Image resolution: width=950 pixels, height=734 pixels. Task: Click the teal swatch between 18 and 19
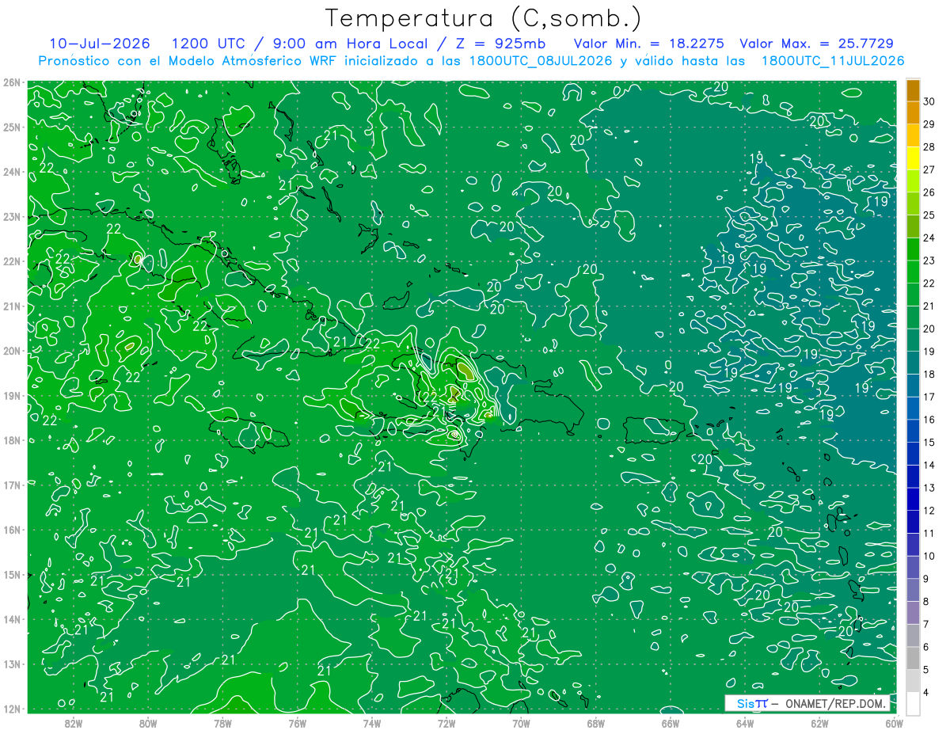coord(913,363)
